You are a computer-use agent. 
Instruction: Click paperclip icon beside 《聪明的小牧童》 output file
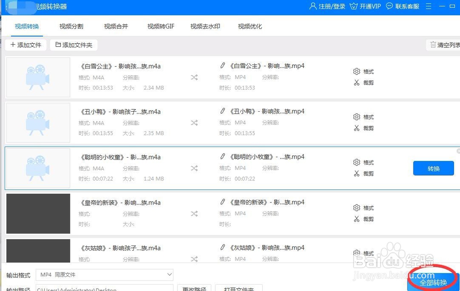pyautogui.click(x=222, y=156)
